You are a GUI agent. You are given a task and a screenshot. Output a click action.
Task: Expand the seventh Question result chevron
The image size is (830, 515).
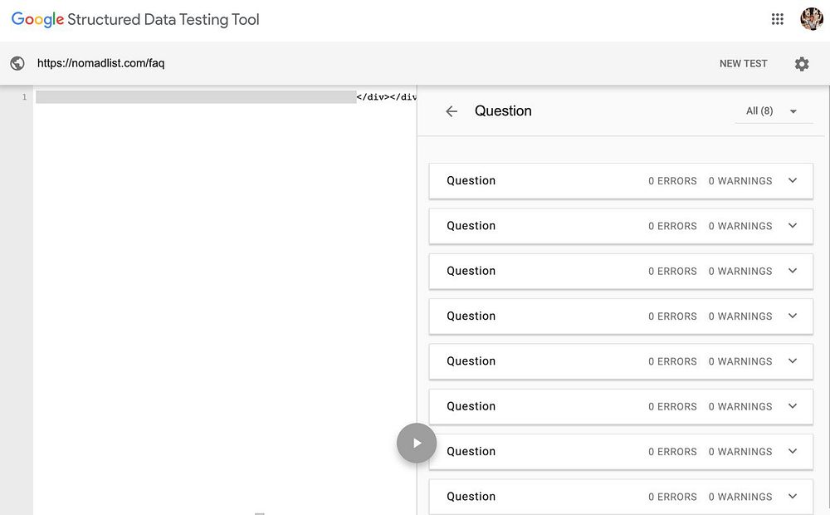[792, 452]
